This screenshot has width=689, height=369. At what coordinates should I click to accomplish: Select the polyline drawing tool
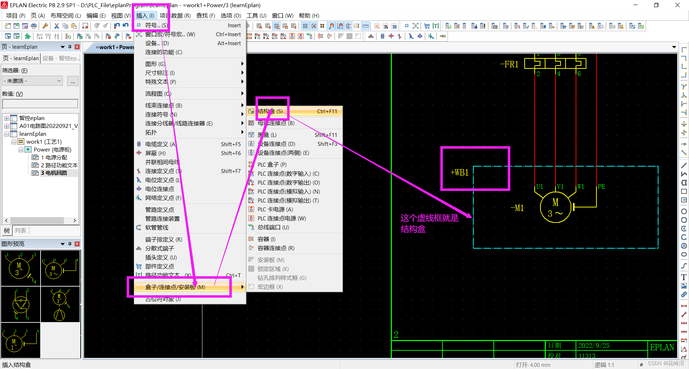[684, 174]
